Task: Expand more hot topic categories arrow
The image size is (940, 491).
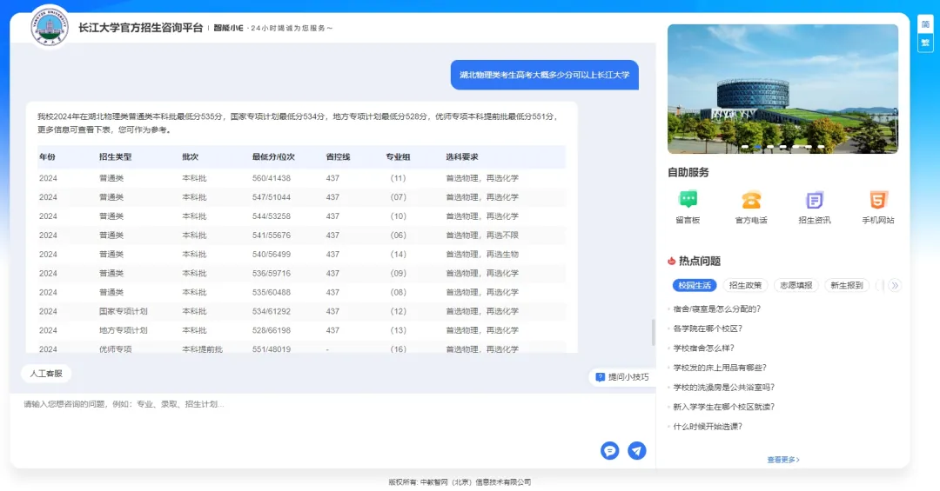Action: (x=894, y=285)
